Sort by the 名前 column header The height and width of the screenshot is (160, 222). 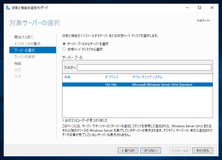(68, 77)
